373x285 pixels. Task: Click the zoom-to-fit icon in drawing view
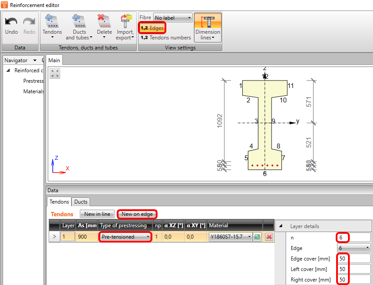click(x=55, y=74)
